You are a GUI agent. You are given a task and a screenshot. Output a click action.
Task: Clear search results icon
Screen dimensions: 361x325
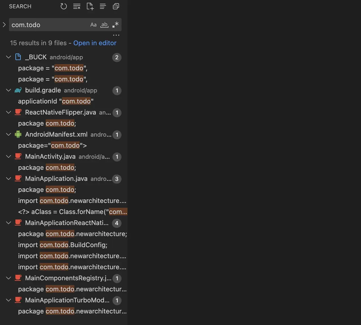click(x=77, y=6)
